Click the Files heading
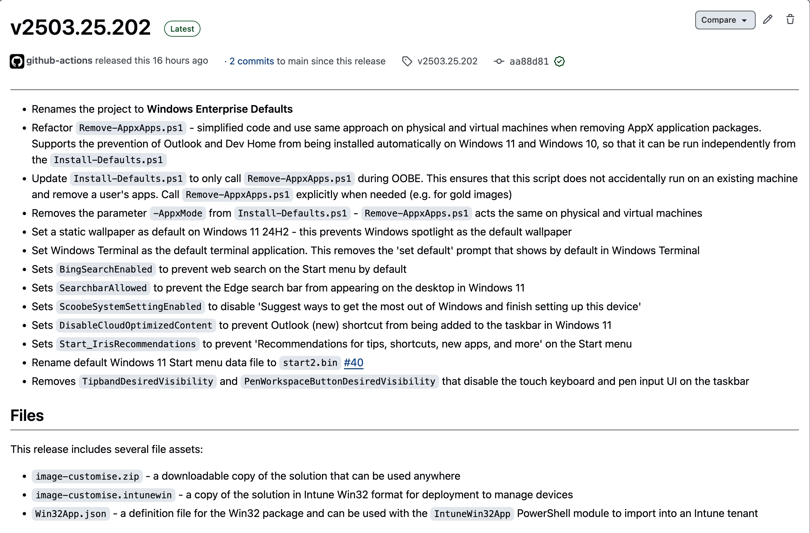Image resolution: width=810 pixels, height=533 pixels. click(x=27, y=415)
